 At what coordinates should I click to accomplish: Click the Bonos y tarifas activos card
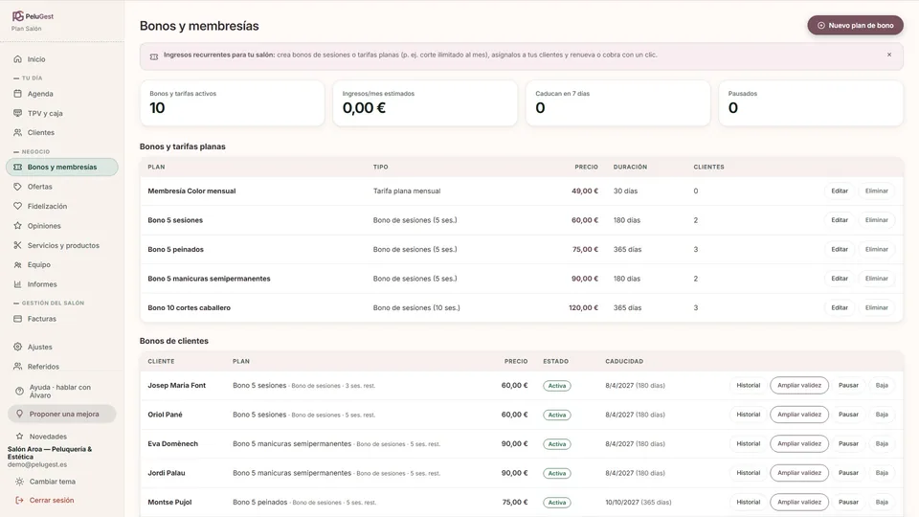[232, 103]
